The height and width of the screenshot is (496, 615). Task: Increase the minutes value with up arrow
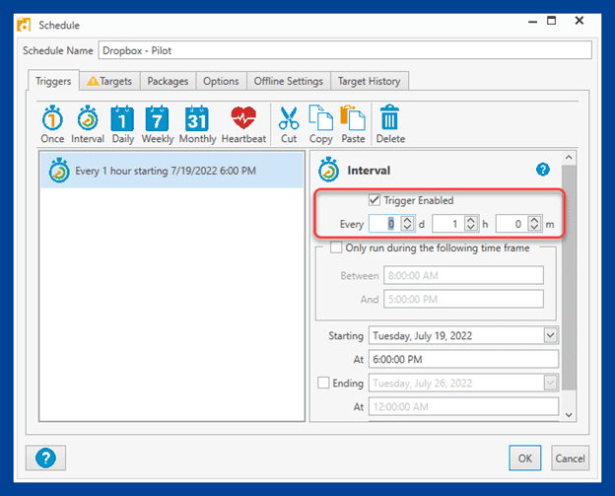coord(534,220)
